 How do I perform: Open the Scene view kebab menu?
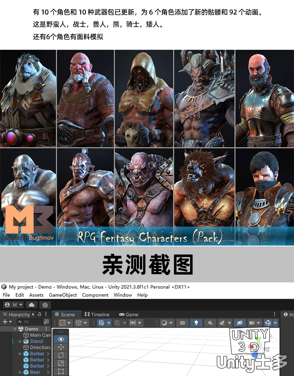(274, 314)
